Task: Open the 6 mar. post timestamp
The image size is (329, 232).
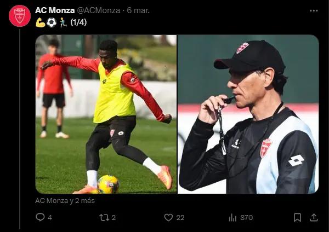Action: click(x=138, y=10)
